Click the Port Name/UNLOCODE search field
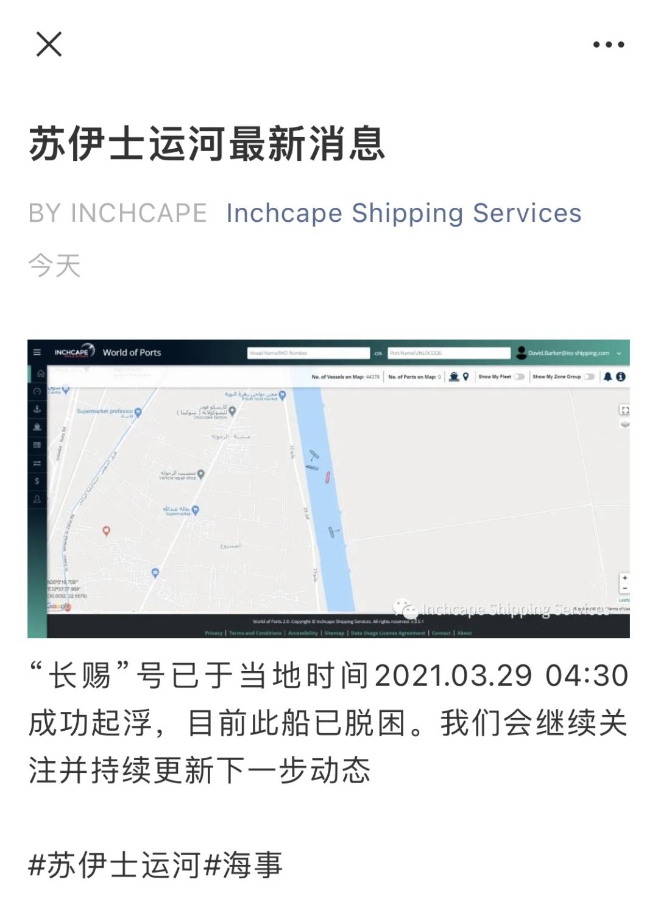Viewport: 658px width, 924px height. 449,353
